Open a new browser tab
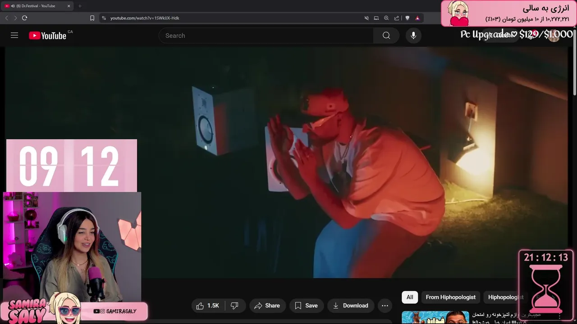The image size is (577, 324). pos(80,6)
